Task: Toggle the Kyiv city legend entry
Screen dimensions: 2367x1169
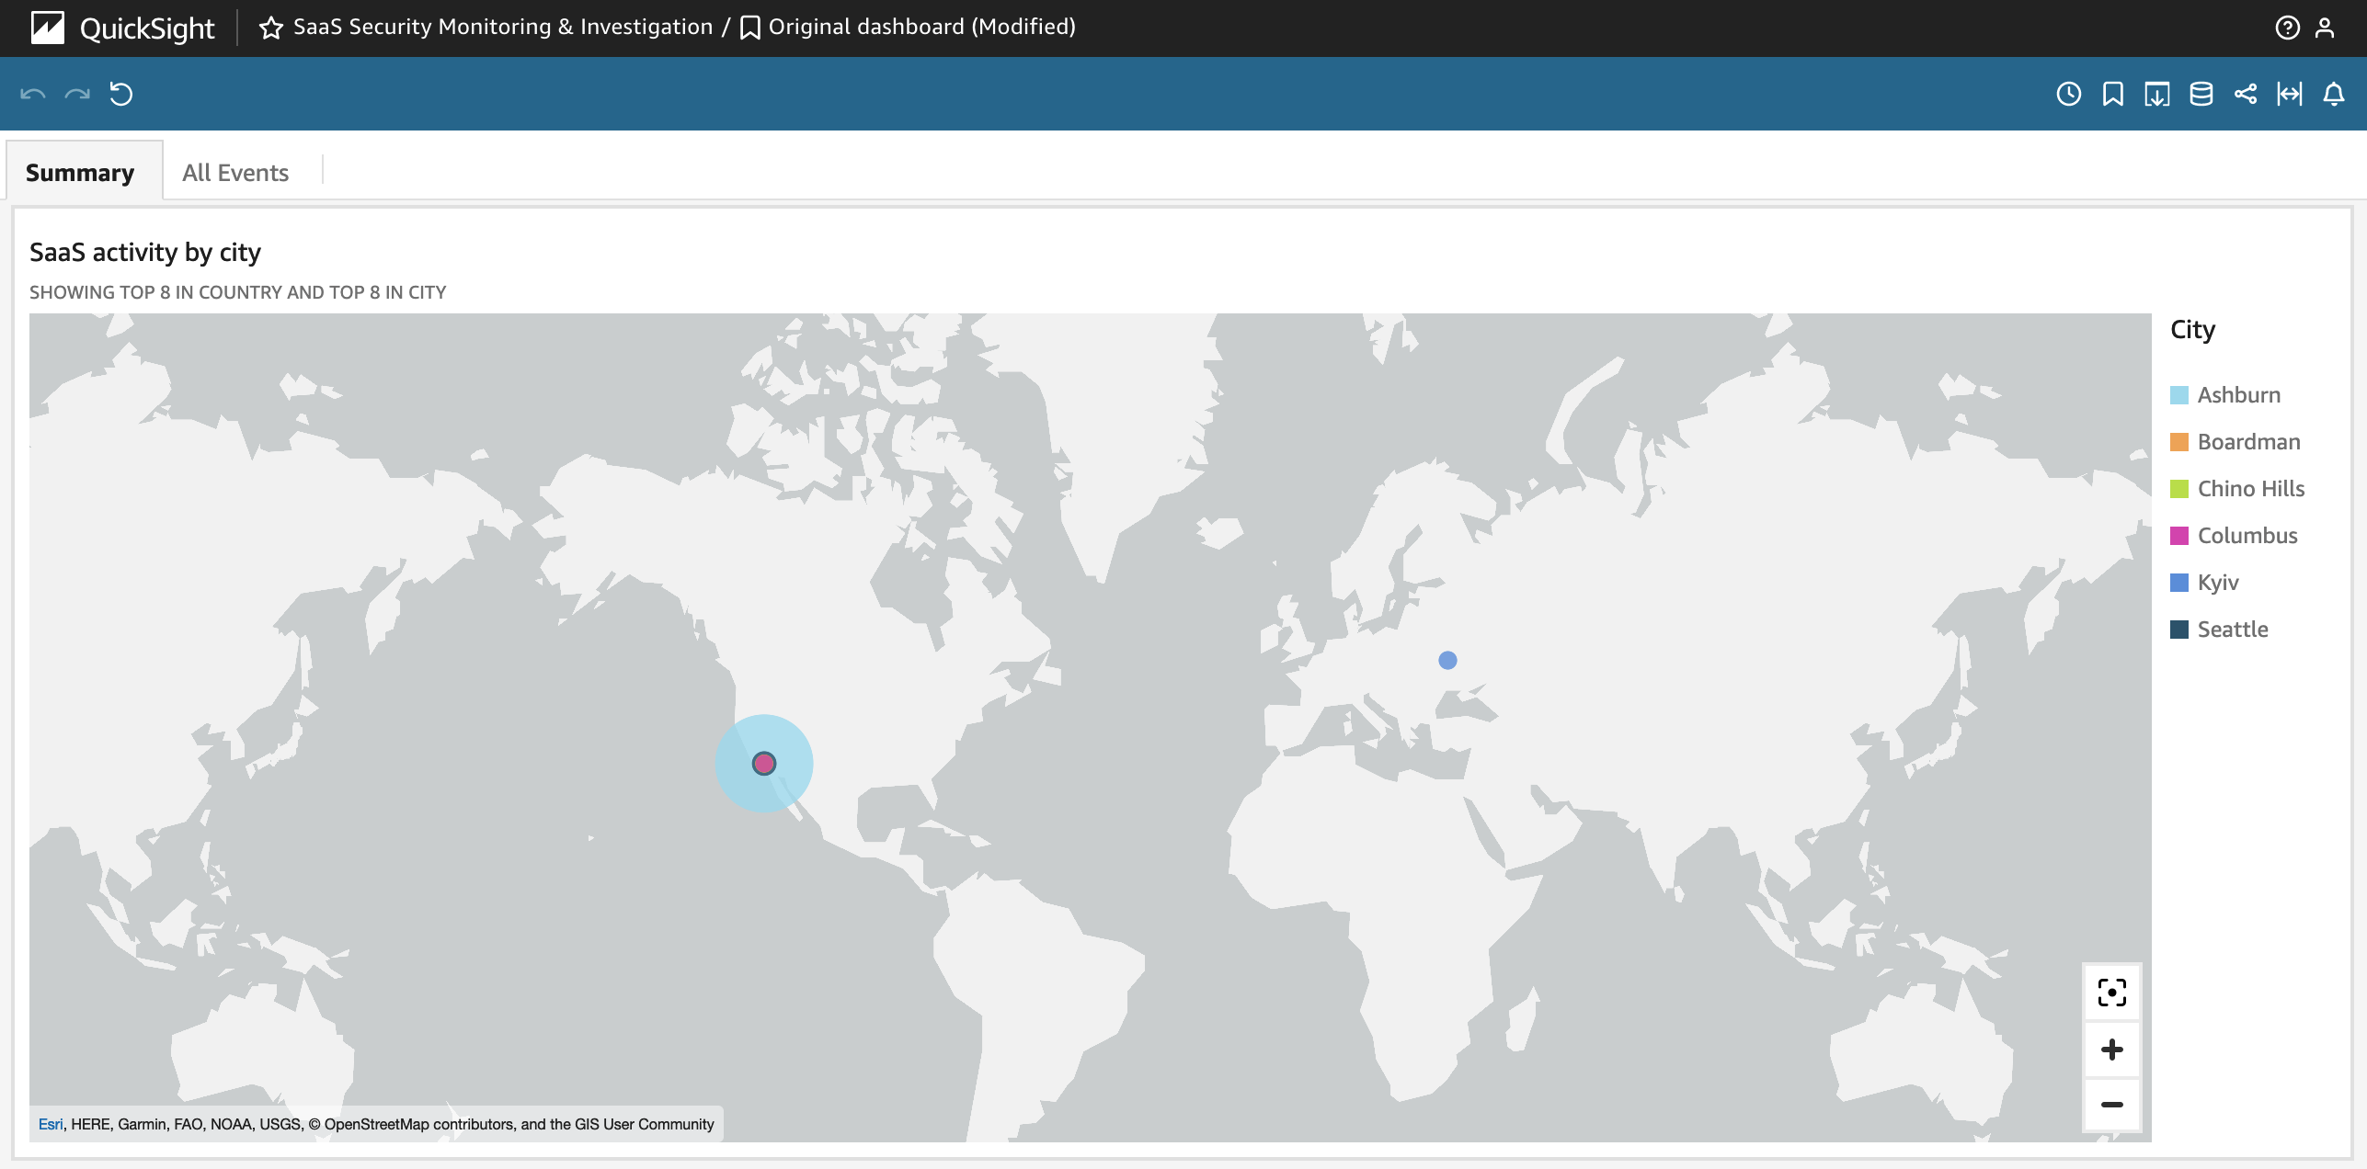Action: (x=2217, y=583)
